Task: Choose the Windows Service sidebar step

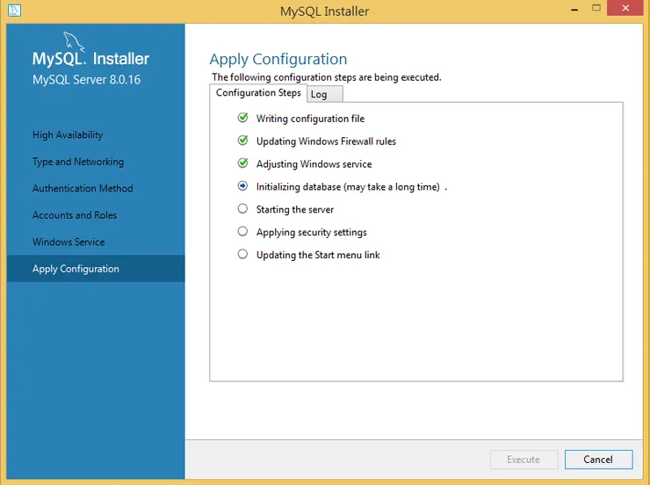Action: (69, 242)
